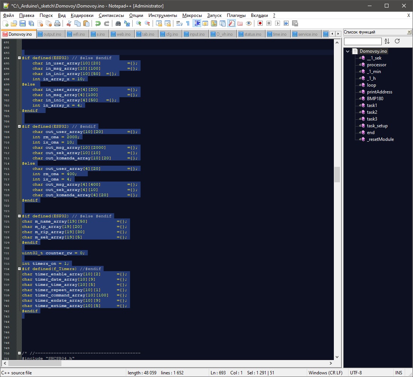Toggle Show All Characters pilcrow icon
Image resolution: width=413 pixels, height=377 pixels.
click(188, 23)
